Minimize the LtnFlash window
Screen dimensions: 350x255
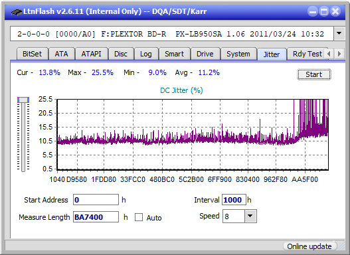[313, 11]
